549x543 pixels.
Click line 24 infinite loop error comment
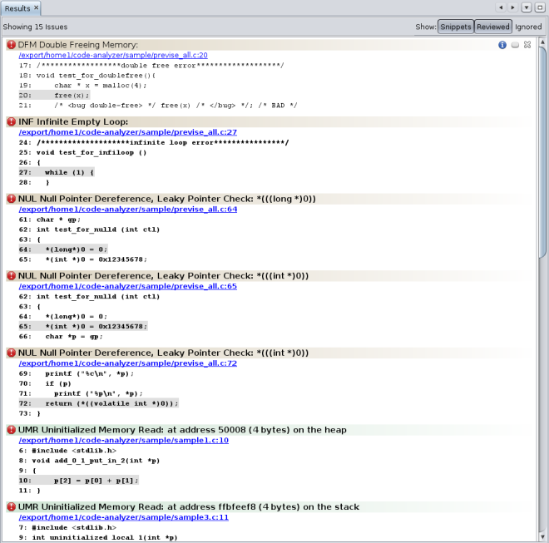point(154,142)
